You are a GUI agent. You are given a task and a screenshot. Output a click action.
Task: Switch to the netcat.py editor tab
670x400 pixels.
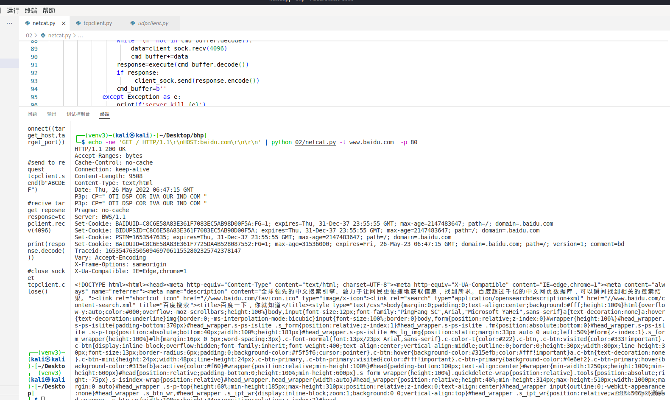pyautogui.click(x=44, y=23)
